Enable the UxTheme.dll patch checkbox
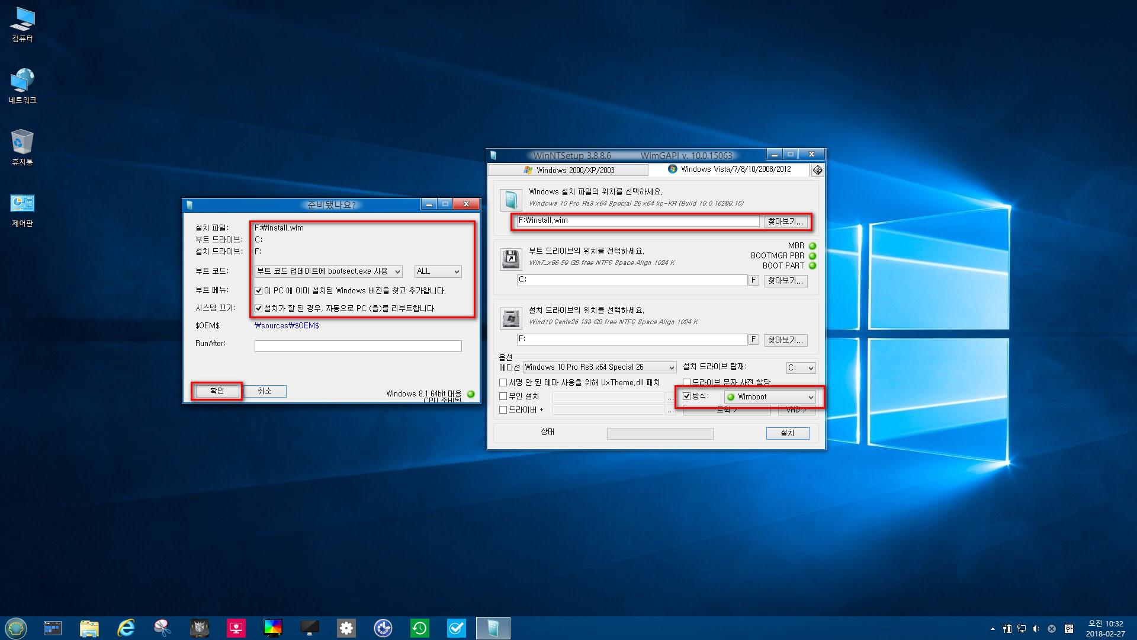 pos(503,383)
